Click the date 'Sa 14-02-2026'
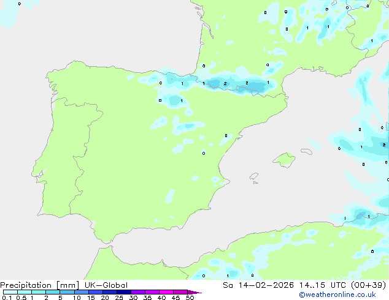The width and height of the screenshot is (389, 300). (258, 285)
